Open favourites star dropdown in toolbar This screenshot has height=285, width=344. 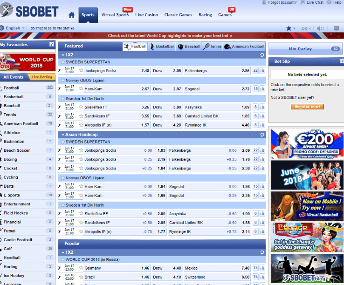pos(291,28)
